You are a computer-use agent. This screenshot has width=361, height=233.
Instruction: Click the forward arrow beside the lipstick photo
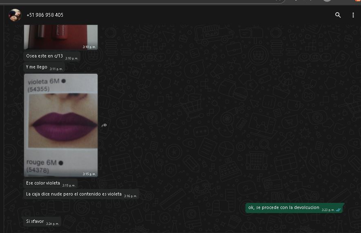[x=104, y=125]
